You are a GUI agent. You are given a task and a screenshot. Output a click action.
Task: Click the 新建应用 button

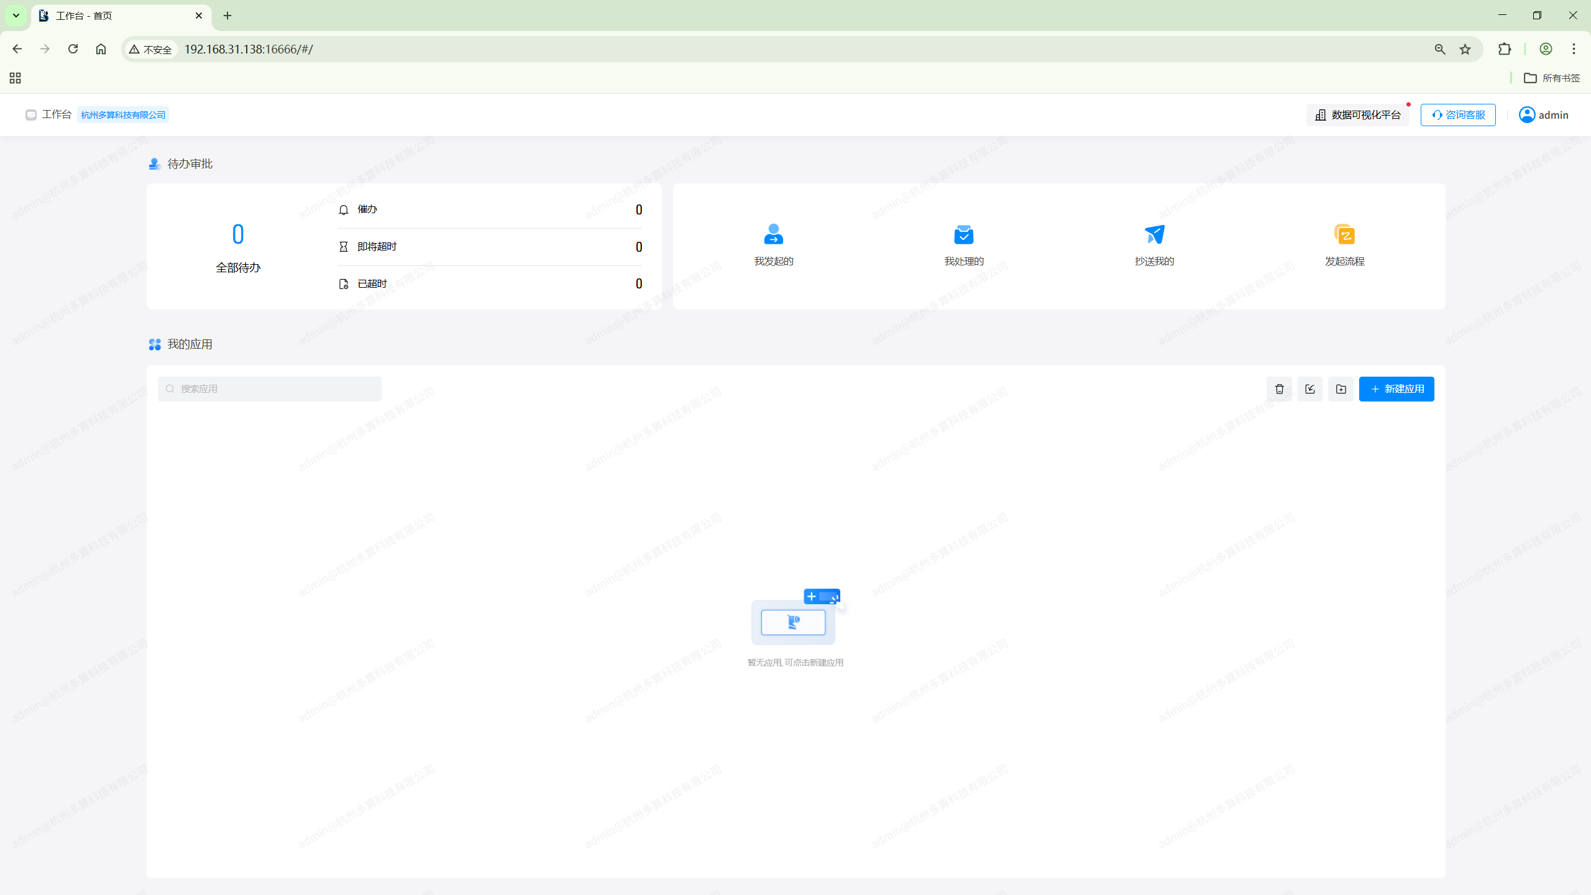pyautogui.click(x=1396, y=389)
